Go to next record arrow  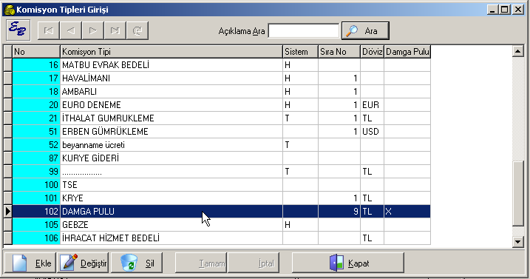[x=92, y=31]
